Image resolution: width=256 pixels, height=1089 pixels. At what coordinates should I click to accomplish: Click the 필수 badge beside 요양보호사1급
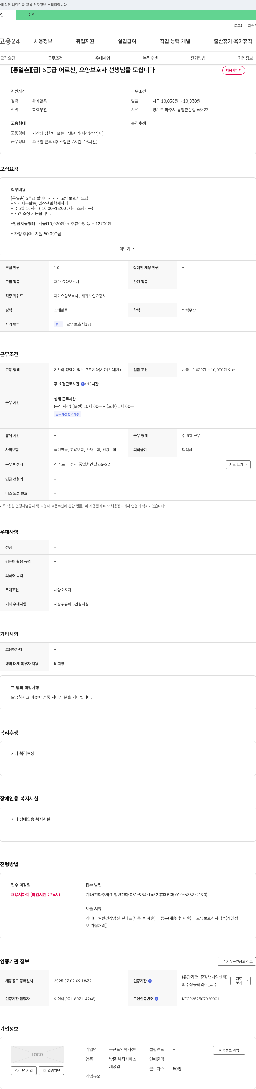point(59,325)
